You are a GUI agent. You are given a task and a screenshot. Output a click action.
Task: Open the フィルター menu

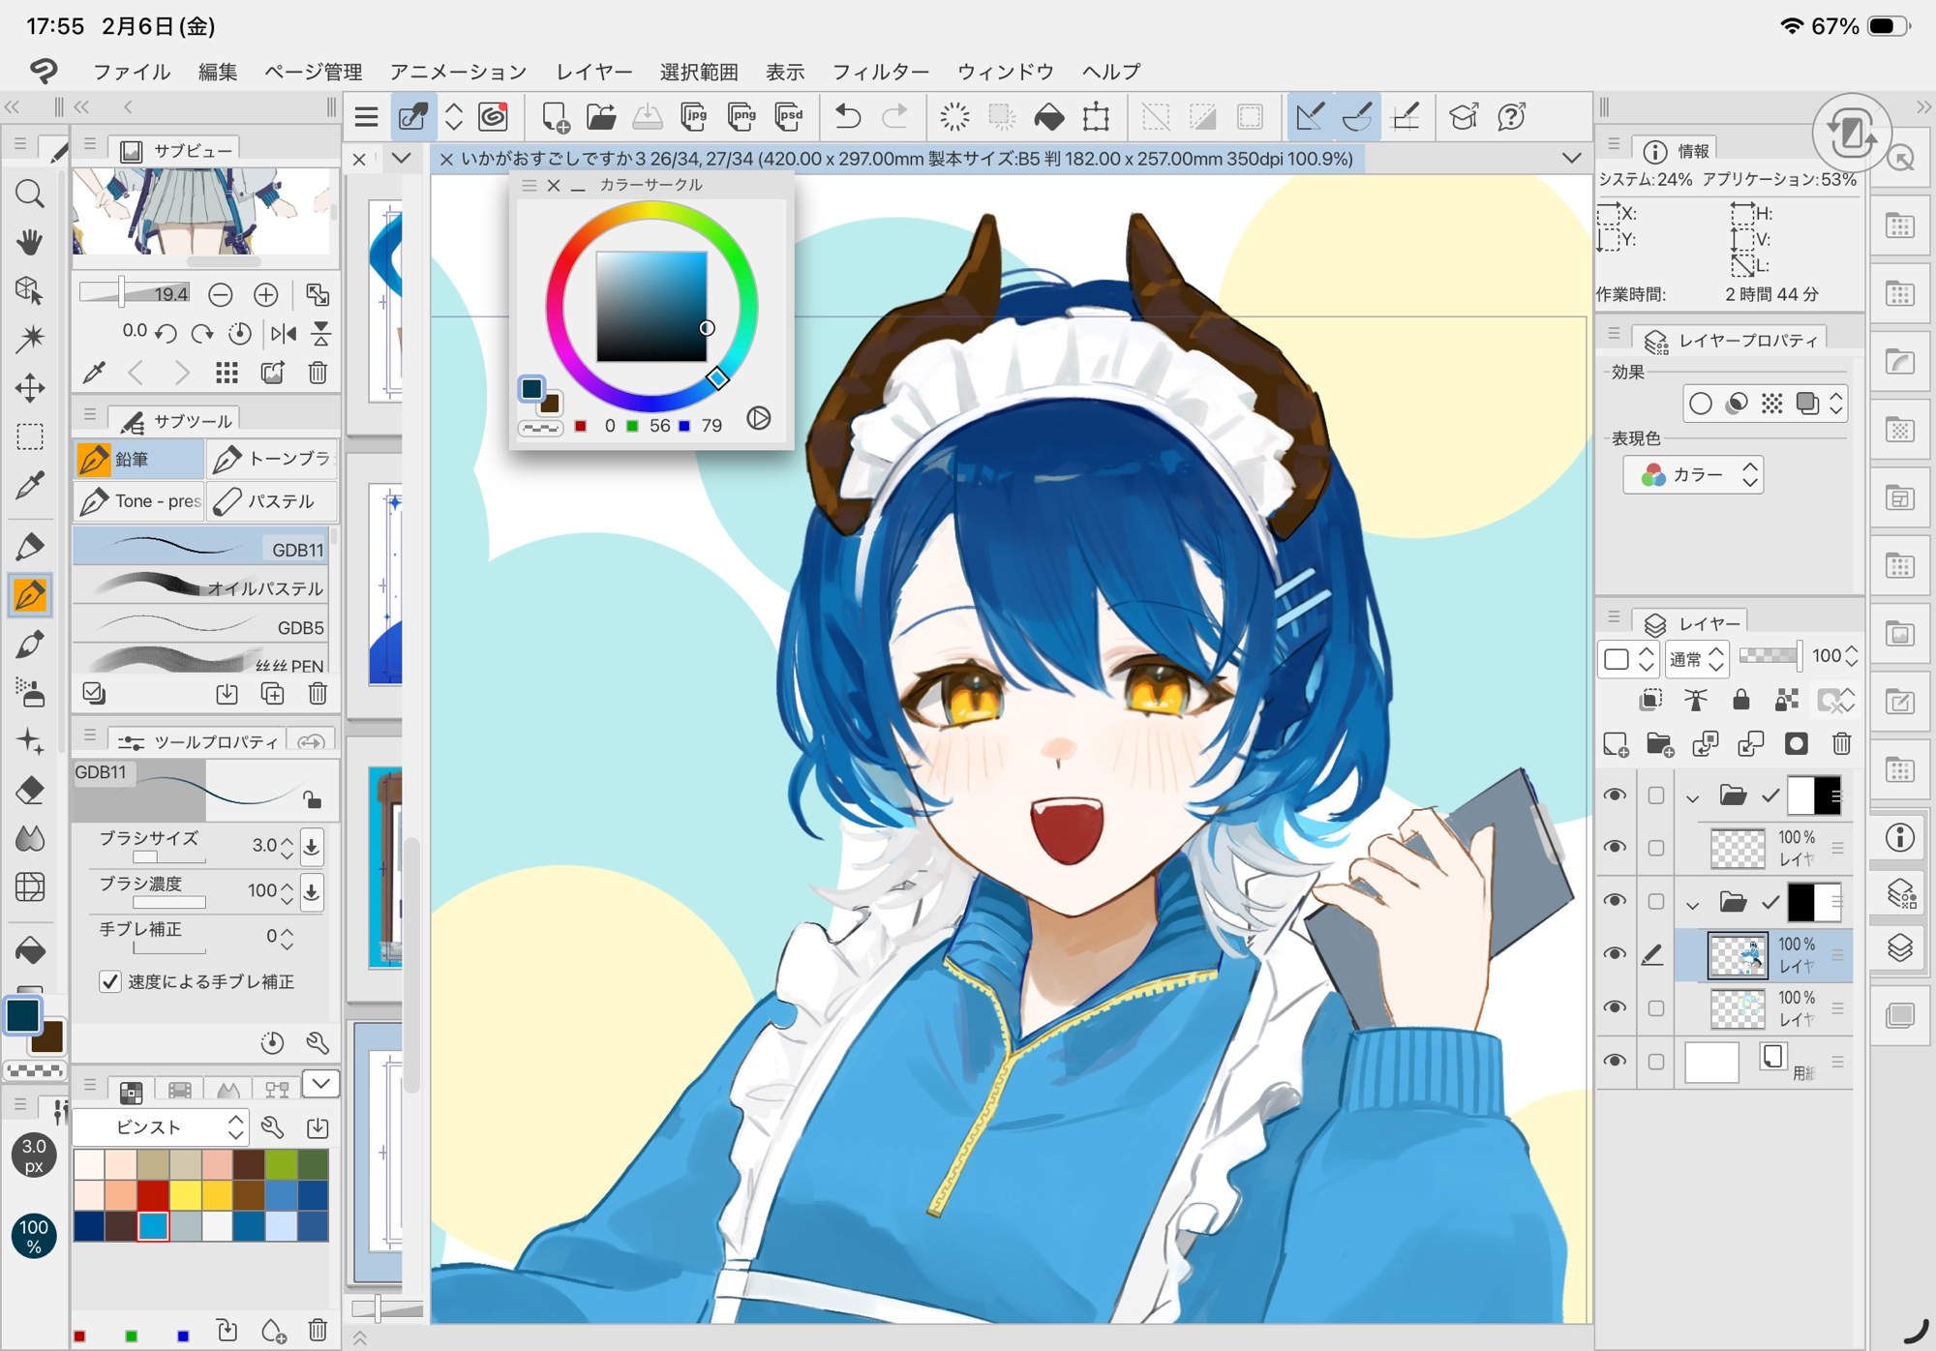pyautogui.click(x=880, y=72)
